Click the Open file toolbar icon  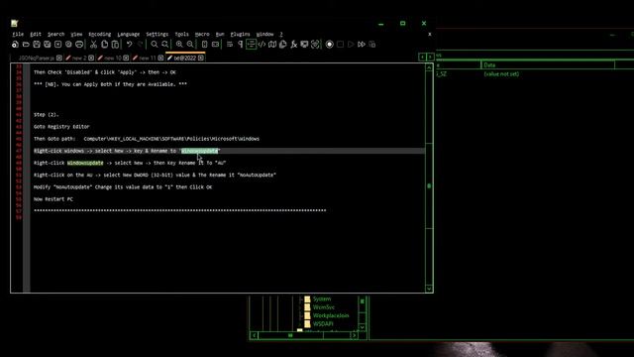point(26,44)
